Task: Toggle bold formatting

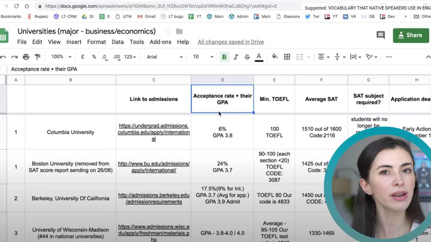Action: coord(224,57)
